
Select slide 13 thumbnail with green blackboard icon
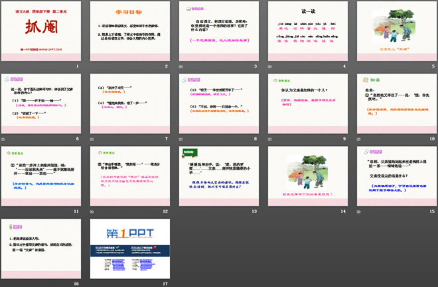pyautogui.click(x=219, y=176)
